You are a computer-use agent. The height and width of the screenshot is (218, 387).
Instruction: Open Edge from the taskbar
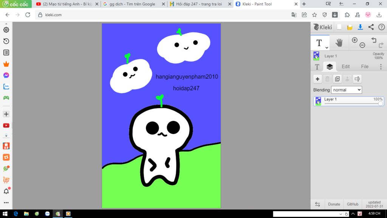click(x=15, y=213)
